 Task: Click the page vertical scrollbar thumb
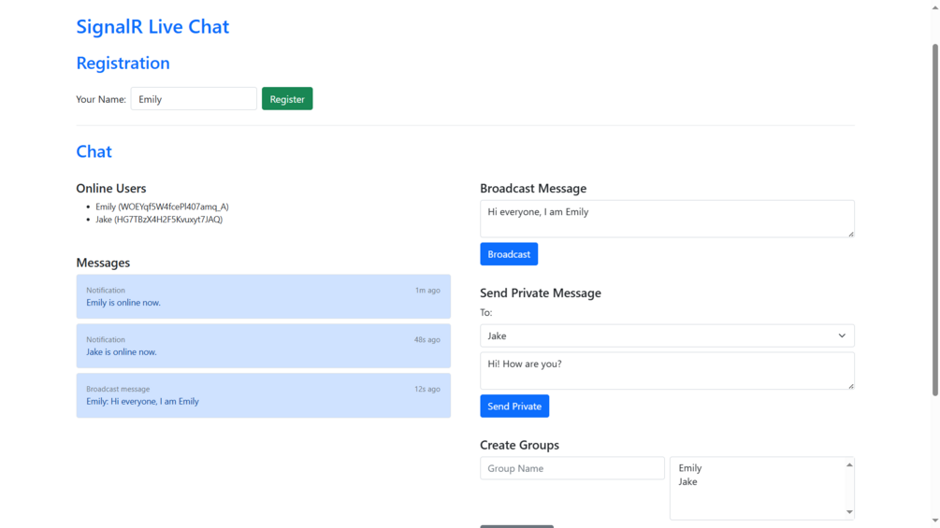point(934,220)
